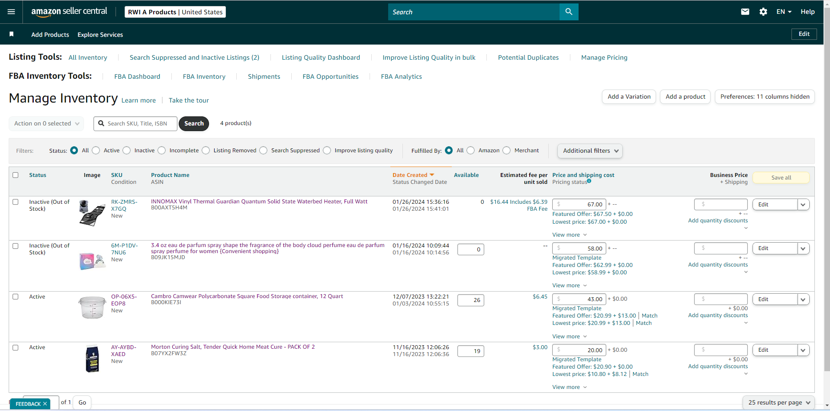Choose the Listing Removed status radio
830x411 pixels.
tap(206, 151)
